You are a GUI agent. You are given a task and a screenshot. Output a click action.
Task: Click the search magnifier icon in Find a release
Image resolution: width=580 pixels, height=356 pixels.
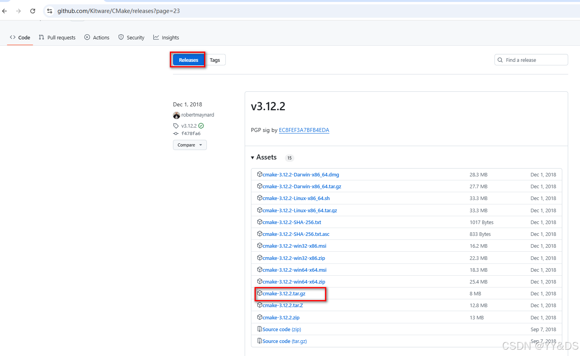500,60
